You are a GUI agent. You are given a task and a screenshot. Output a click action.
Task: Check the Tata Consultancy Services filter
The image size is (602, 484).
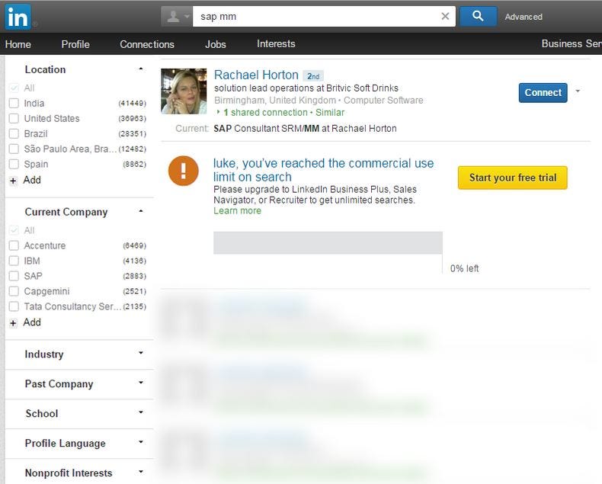(14, 306)
